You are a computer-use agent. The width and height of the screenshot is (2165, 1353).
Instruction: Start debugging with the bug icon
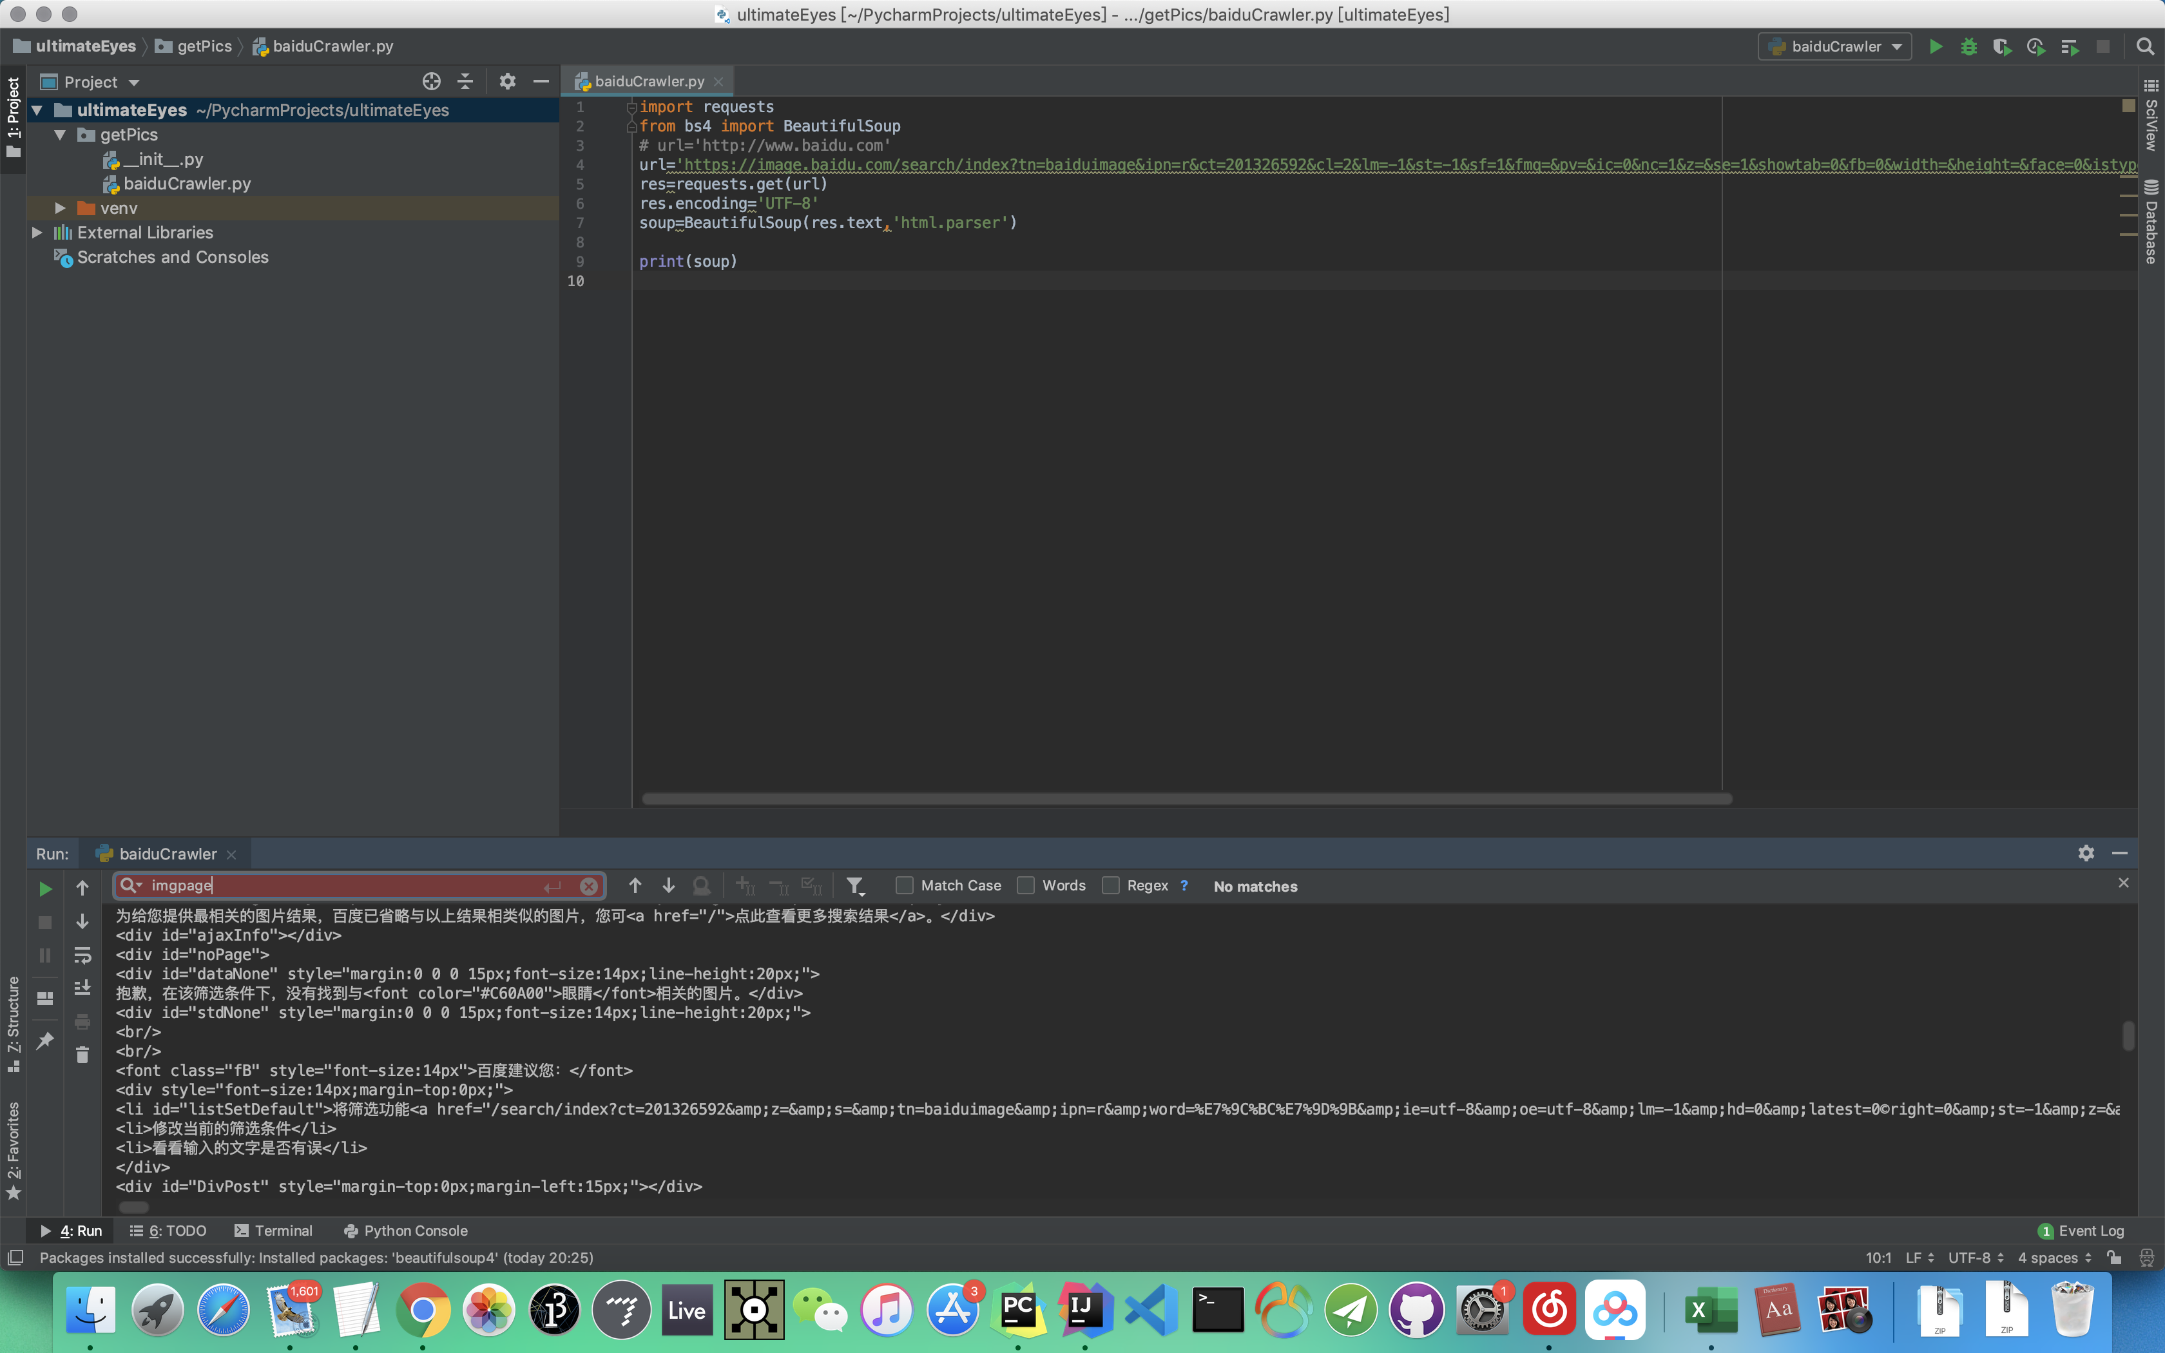(1968, 46)
